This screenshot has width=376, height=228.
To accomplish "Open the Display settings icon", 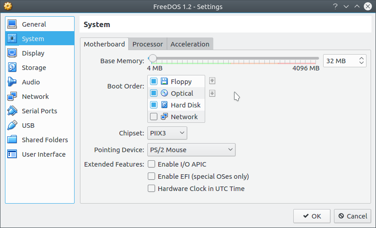I will click(12, 53).
